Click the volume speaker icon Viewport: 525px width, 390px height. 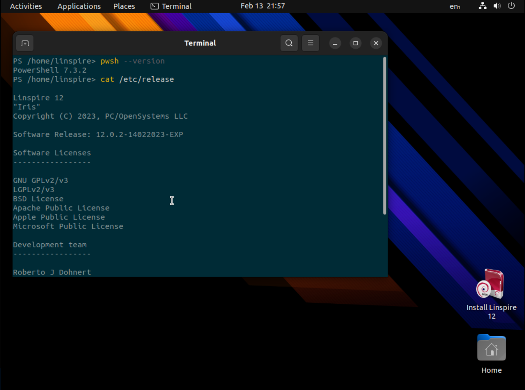[497, 6]
